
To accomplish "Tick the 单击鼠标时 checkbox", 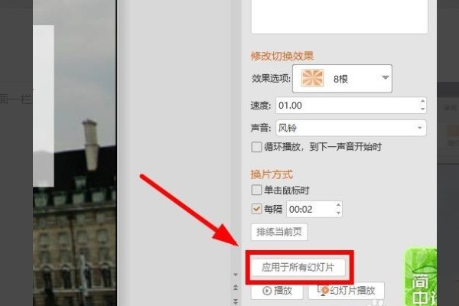I will (x=256, y=190).
